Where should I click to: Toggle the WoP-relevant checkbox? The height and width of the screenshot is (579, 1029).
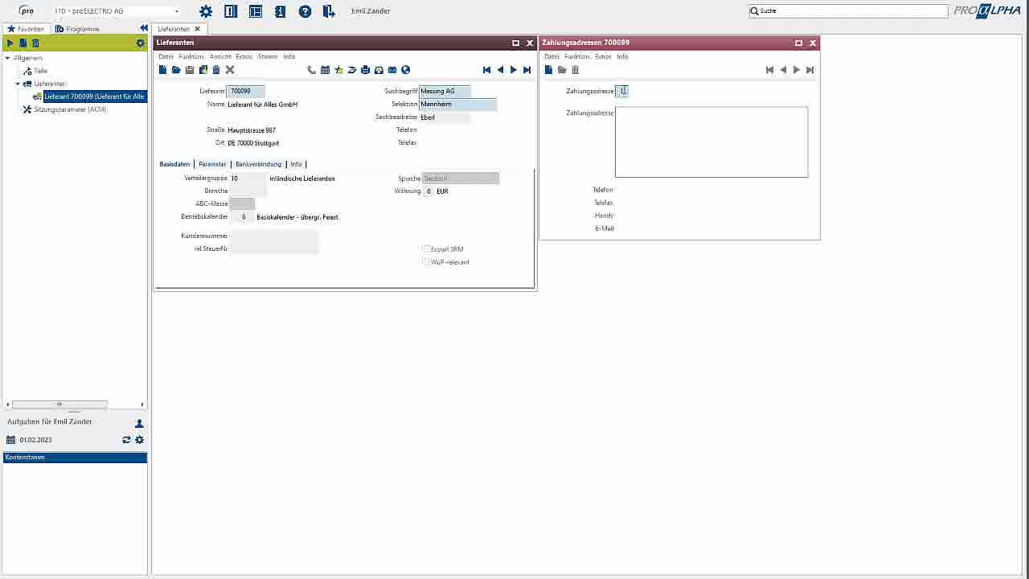426,262
